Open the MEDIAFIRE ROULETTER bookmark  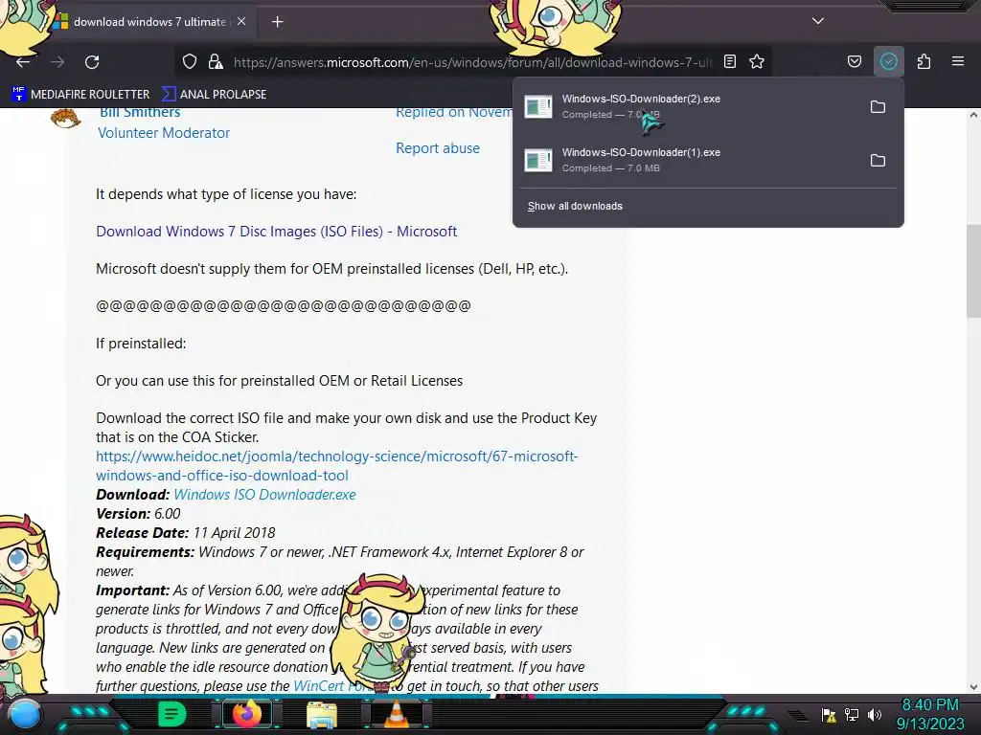[80, 95]
